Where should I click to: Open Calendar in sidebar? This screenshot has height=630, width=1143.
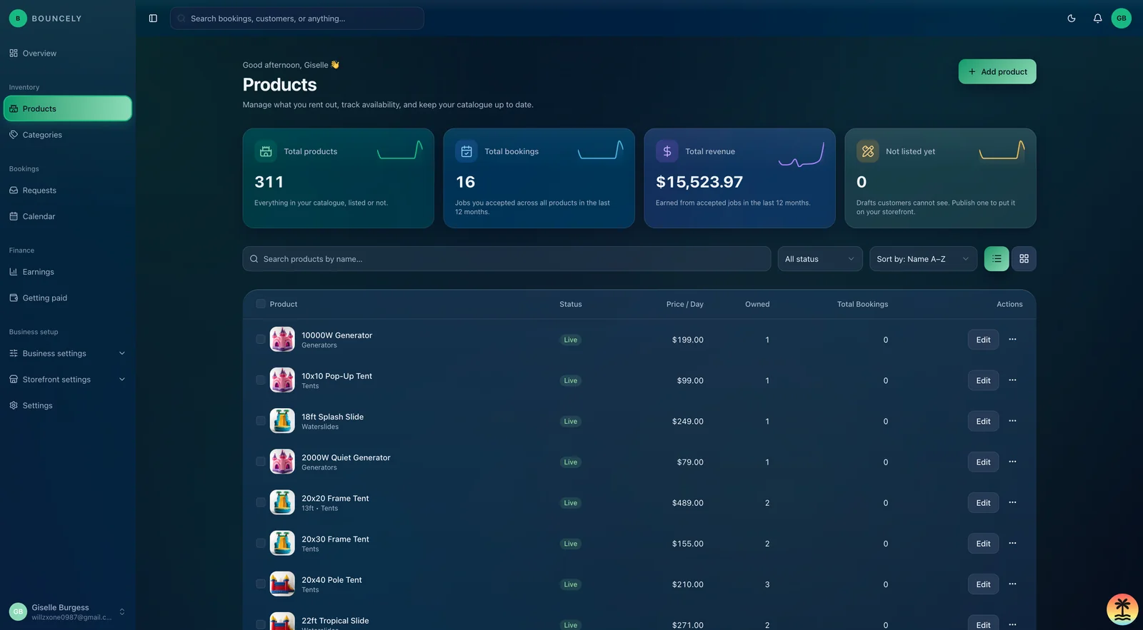tap(67, 216)
